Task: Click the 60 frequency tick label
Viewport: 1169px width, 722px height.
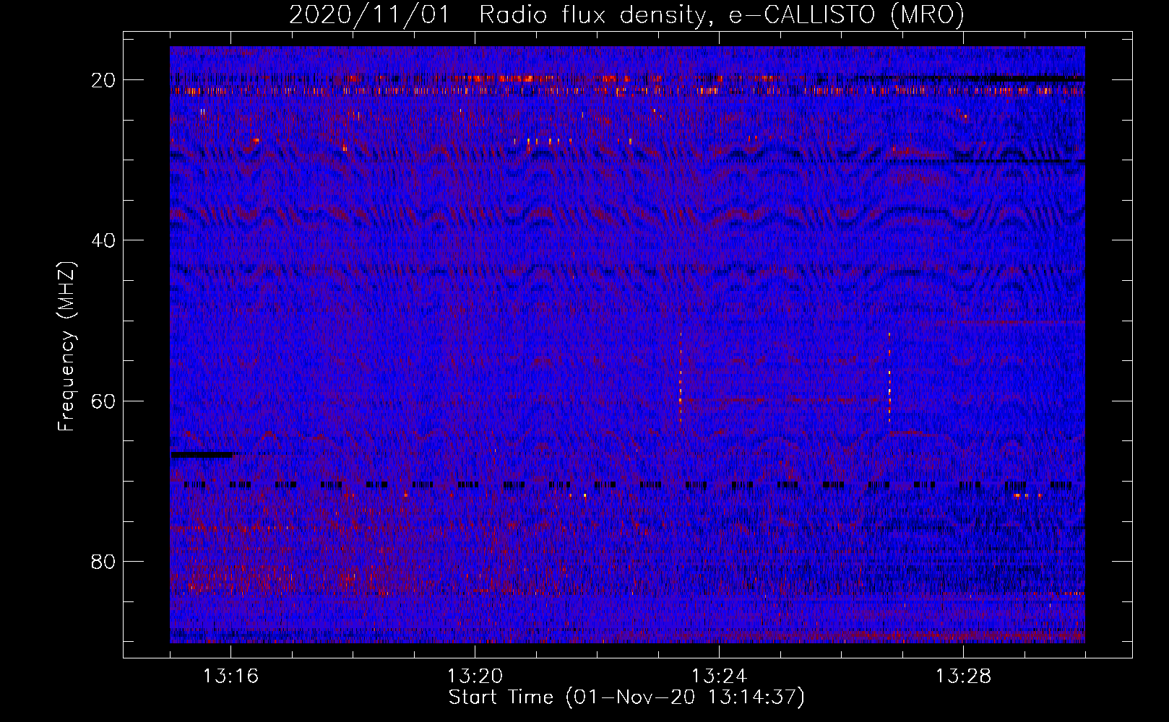Action: [x=103, y=401]
